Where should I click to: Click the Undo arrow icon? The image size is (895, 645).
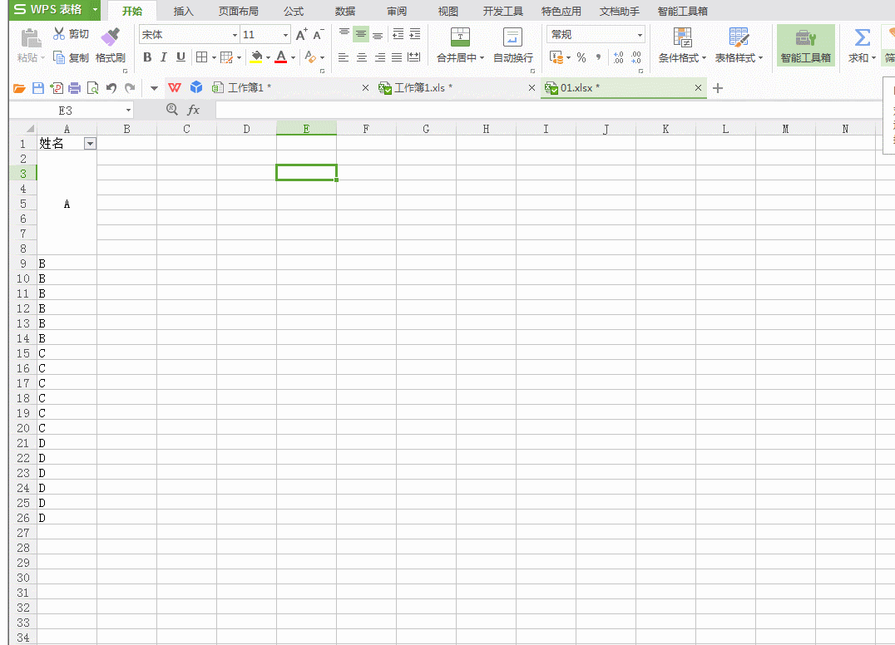(x=111, y=88)
